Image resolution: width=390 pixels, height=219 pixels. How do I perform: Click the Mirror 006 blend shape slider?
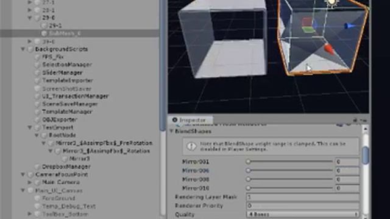click(x=290, y=170)
